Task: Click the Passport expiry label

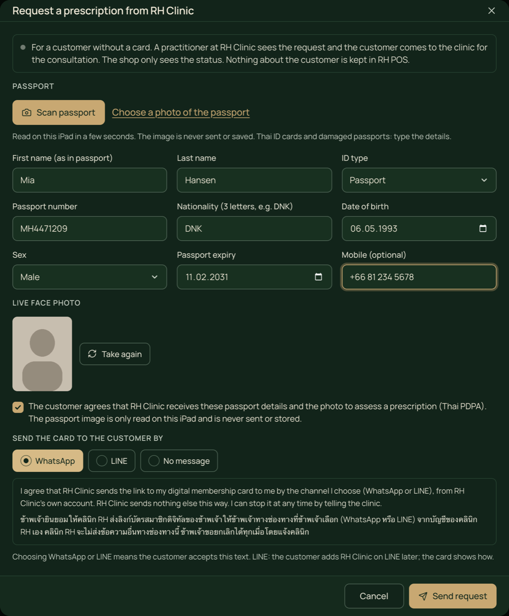Action: (206, 255)
